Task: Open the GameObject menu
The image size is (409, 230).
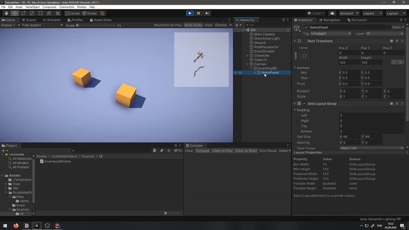Action: tap(33, 7)
